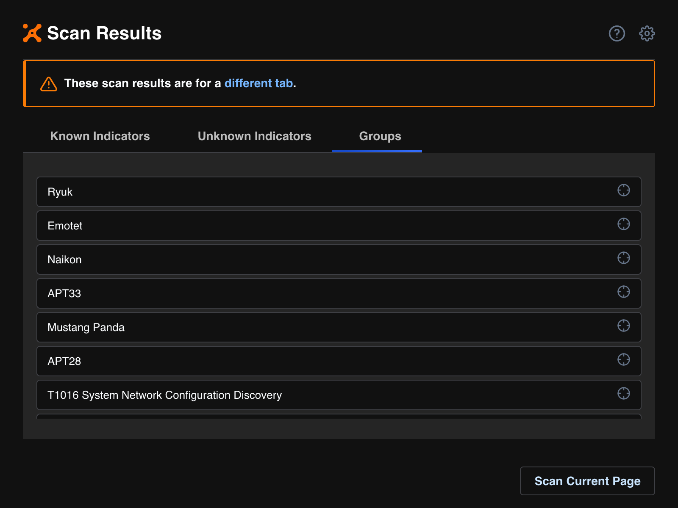Switch to the Unknown Indicators tab

(x=255, y=136)
